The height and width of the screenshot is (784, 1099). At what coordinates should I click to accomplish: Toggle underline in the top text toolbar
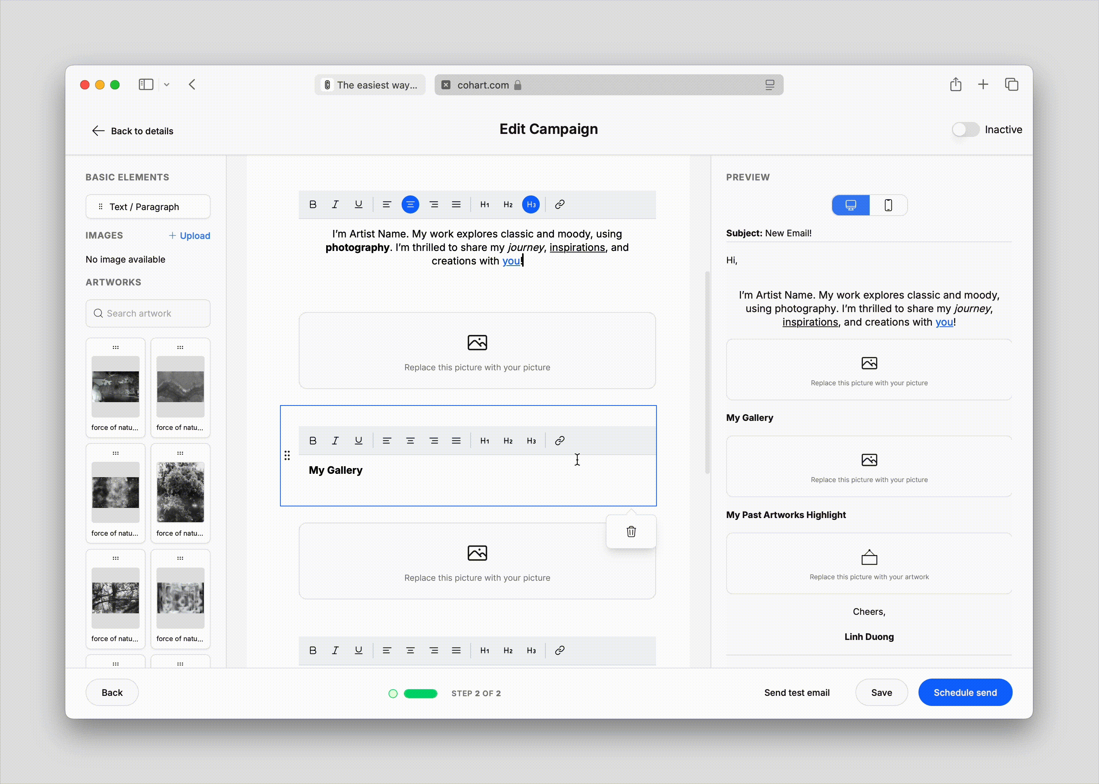pos(358,205)
